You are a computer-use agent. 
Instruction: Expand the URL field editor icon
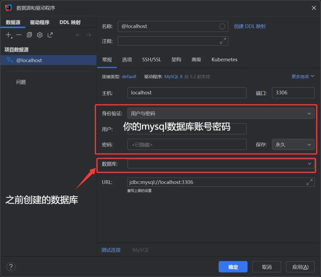click(309, 182)
